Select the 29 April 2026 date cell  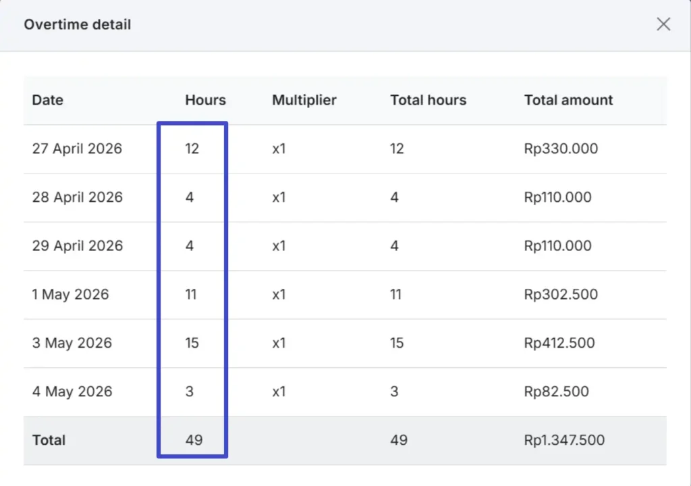[77, 246]
